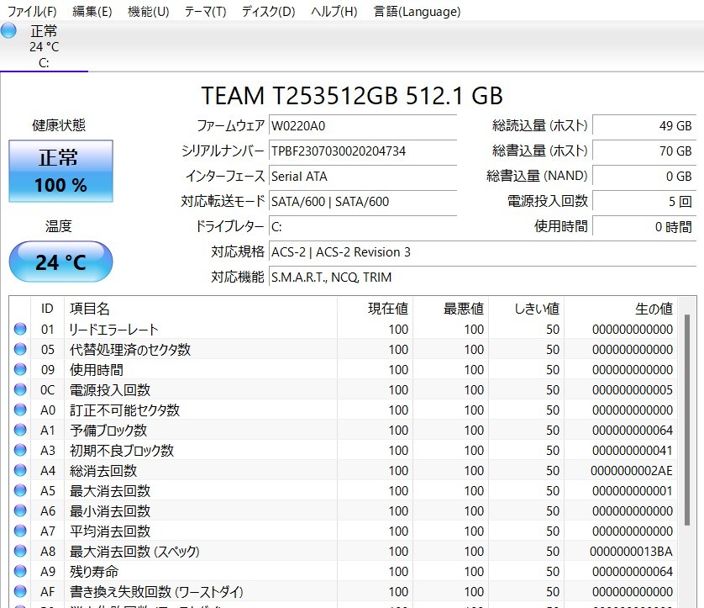Select the 平均消去回数 attribute name
The height and width of the screenshot is (608, 704).
[110, 531]
